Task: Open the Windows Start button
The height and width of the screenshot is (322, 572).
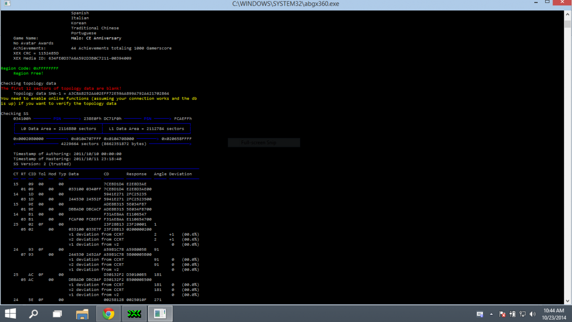Action: pos(10,313)
